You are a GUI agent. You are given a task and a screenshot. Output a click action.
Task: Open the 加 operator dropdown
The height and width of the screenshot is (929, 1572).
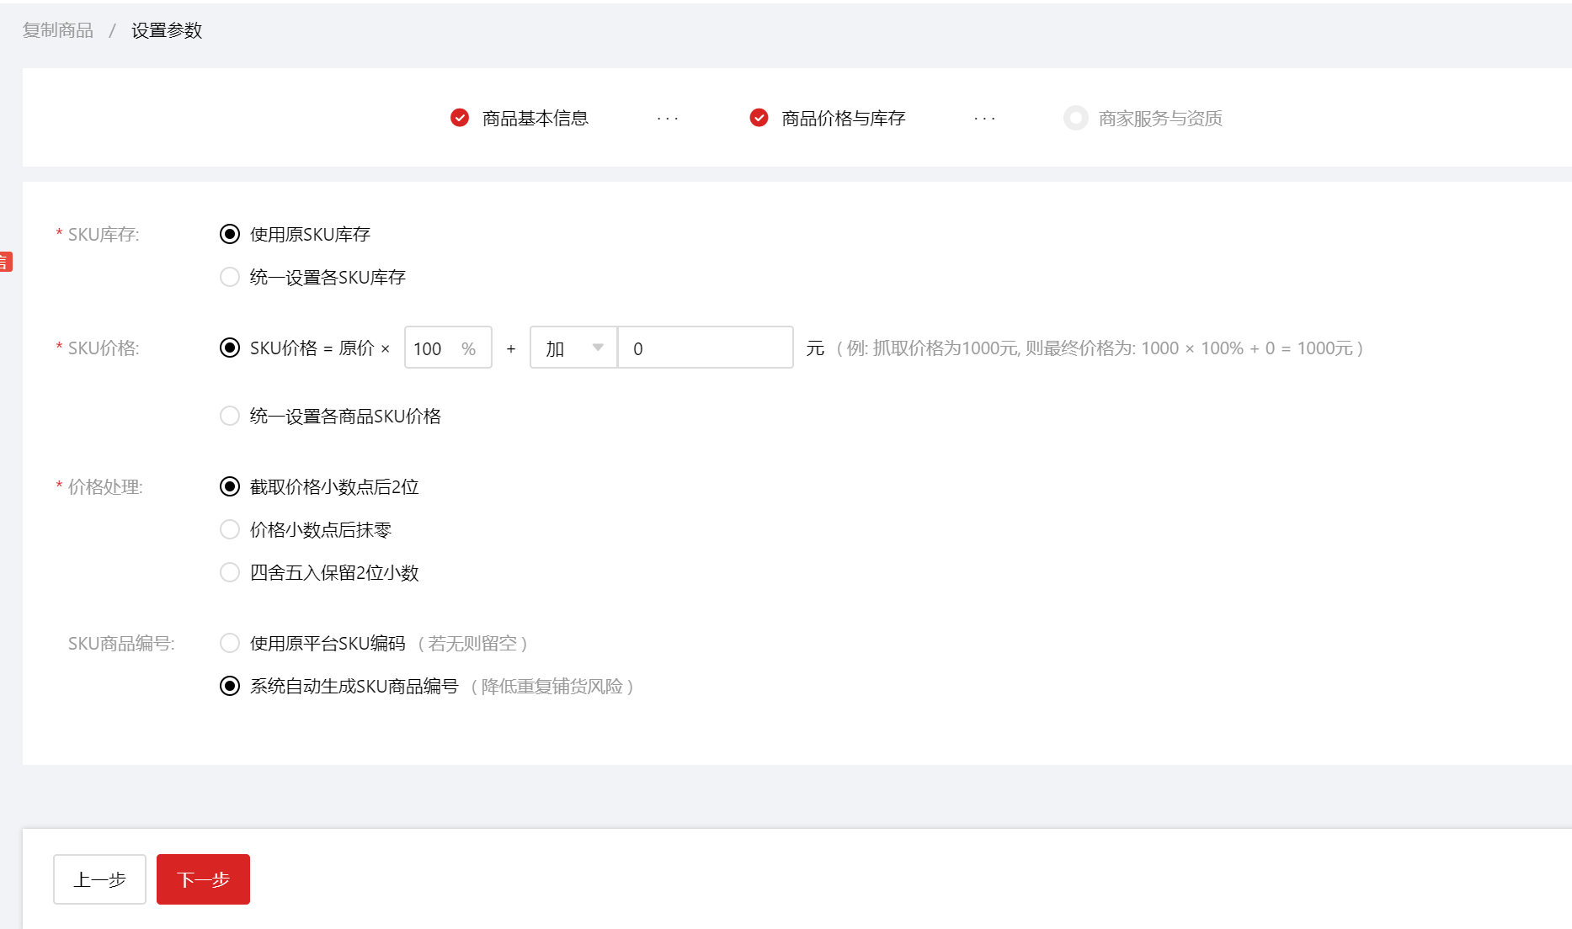573,348
